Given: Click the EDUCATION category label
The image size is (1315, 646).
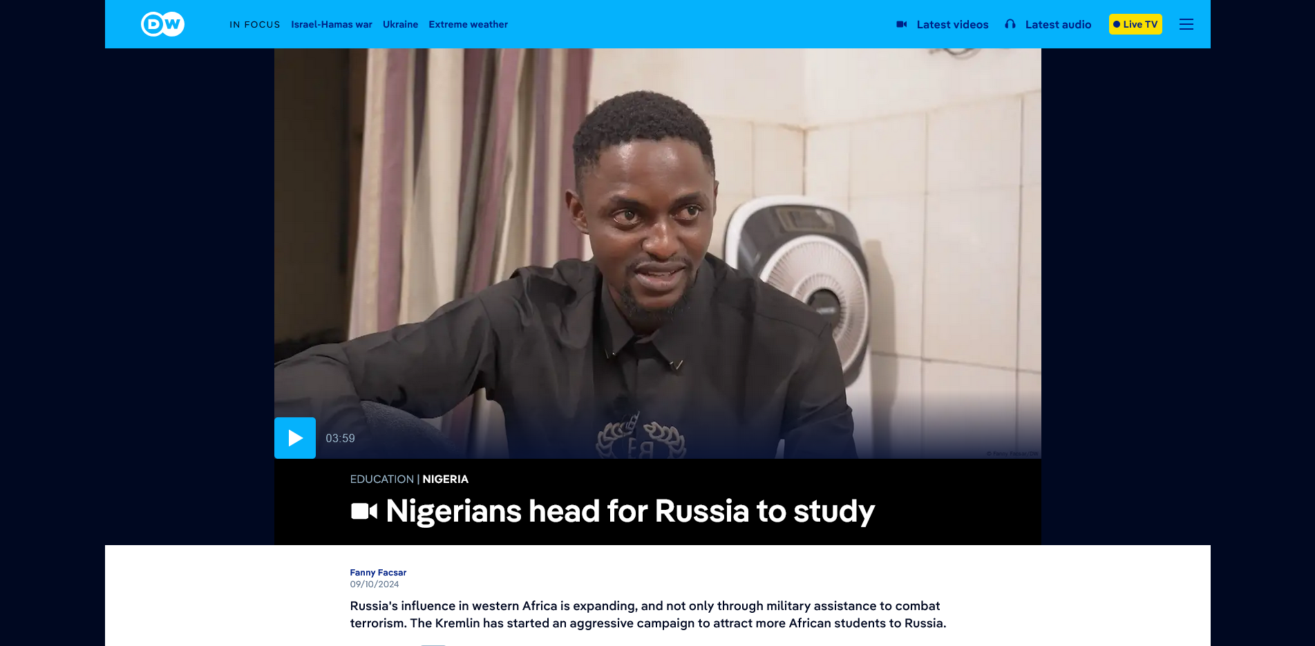Looking at the screenshot, I should point(382,479).
